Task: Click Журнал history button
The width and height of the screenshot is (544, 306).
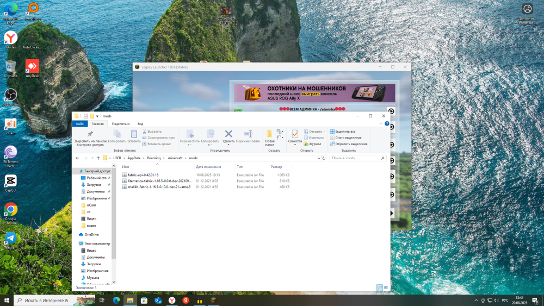Action: (312, 144)
